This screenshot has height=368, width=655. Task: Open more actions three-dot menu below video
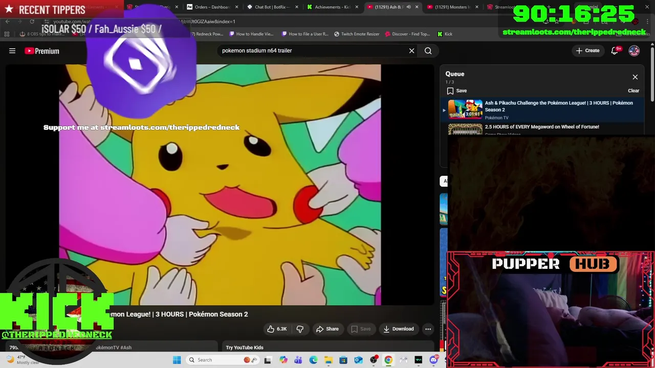428,329
